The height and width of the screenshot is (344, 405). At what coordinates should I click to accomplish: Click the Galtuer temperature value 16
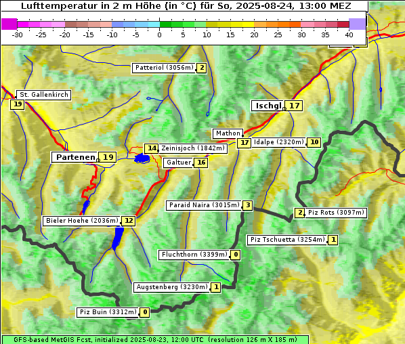(201, 163)
